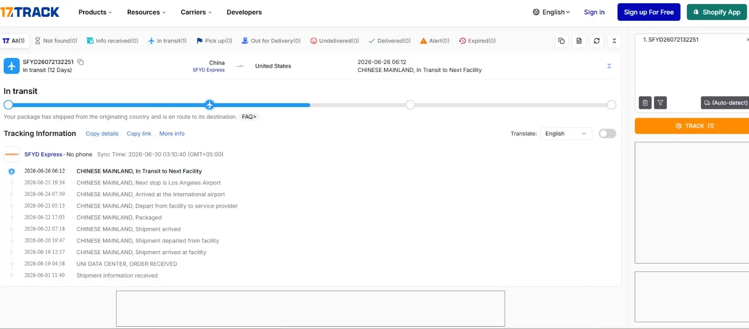Click date 2026-06-22 07:18 entry
The width and height of the screenshot is (749, 329).
coord(44,229)
